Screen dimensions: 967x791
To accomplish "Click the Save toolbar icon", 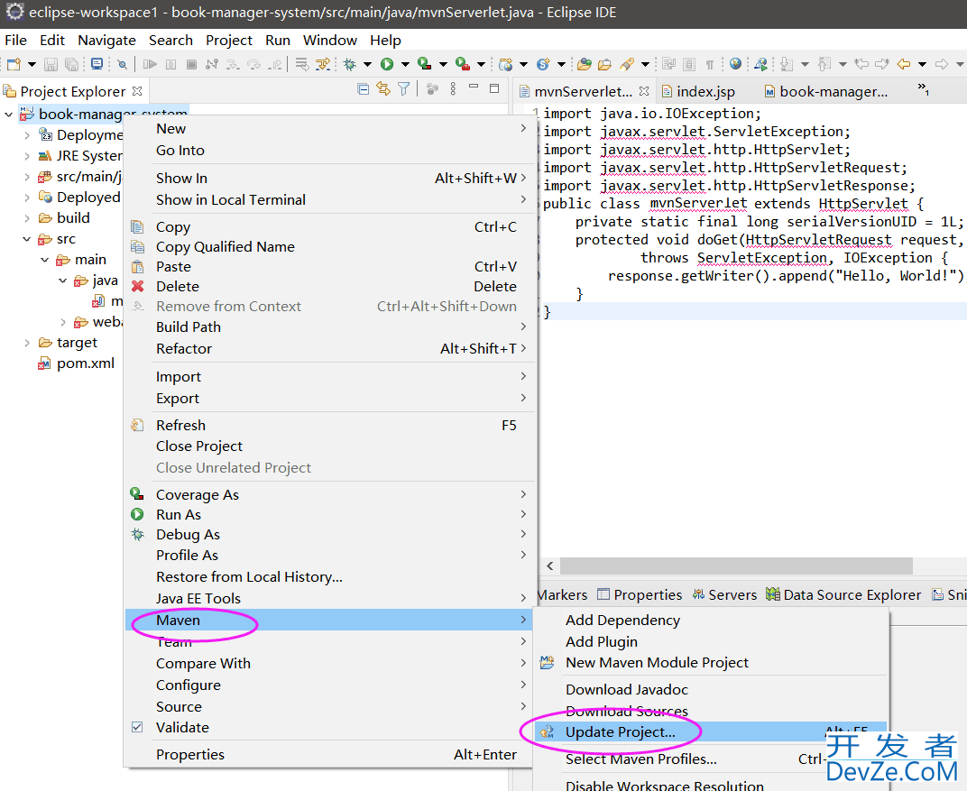I will click(x=51, y=64).
